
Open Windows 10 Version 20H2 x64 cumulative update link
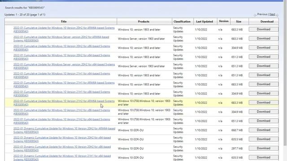(x=62, y=57)
